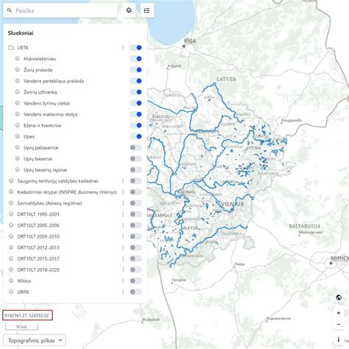Select the Vandens tyrimų vietos layer name

coord(46,103)
